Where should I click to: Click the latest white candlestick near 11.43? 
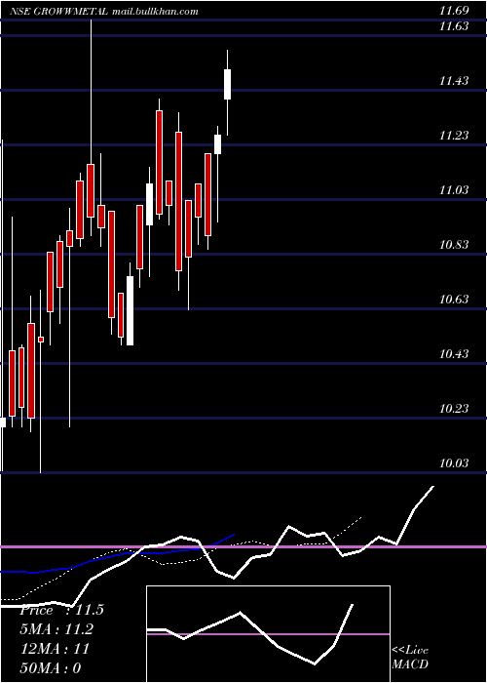click(x=227, y=85)
